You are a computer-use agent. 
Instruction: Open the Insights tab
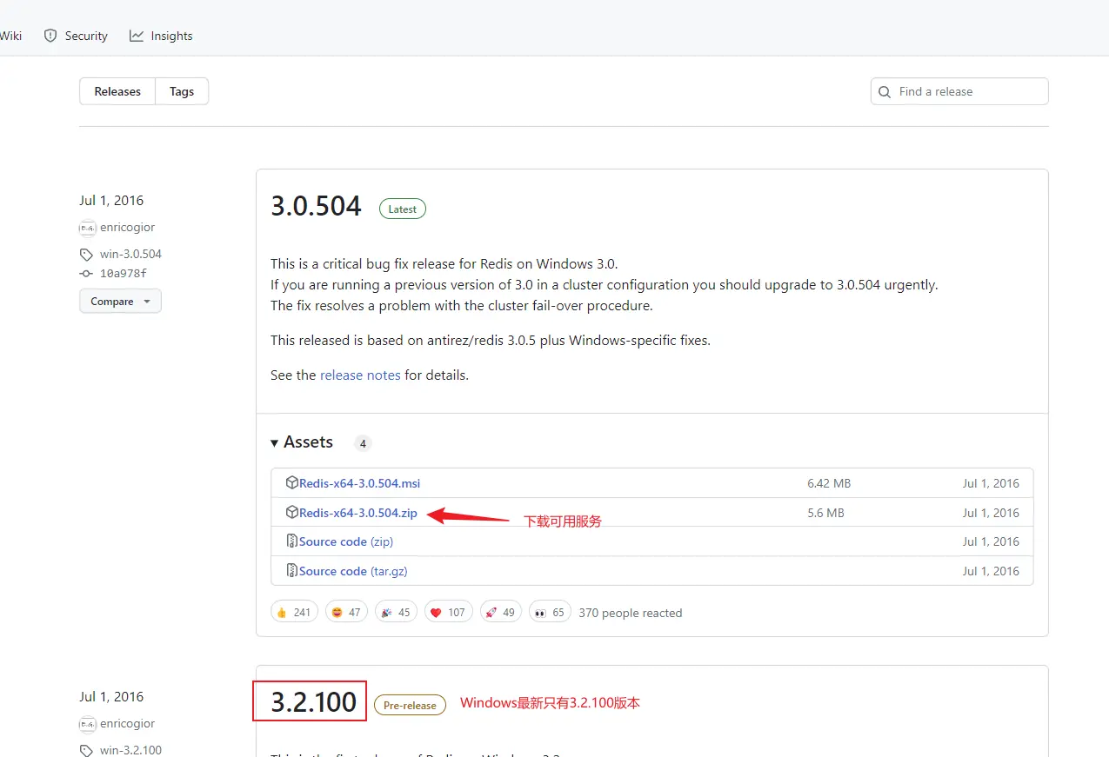pyautogui.click(x=162, y=36)
